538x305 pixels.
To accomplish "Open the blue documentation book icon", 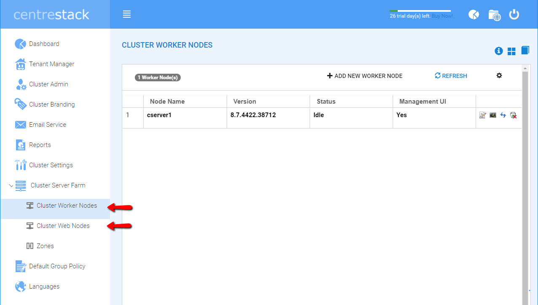I will coord(525,51).
